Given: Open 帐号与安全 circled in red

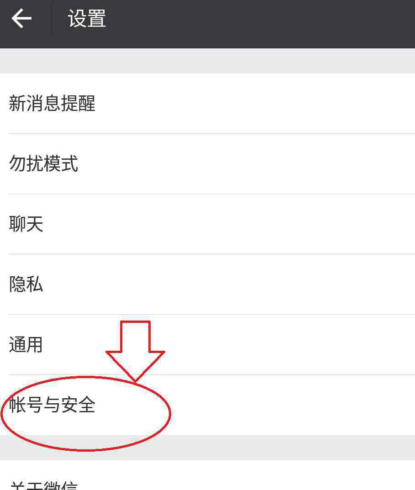Looking at the screenshot, I should click(x=52, y=405).
